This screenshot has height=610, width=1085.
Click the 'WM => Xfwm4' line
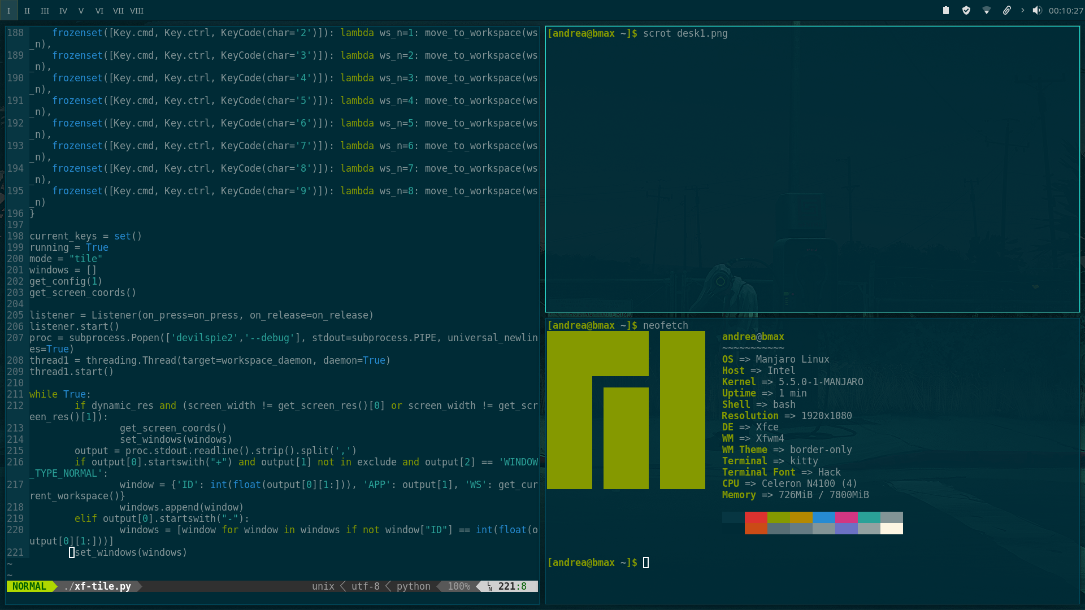(753, 438)
